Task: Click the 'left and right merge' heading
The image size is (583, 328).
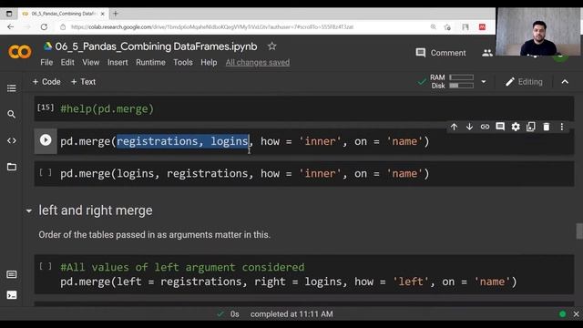Action: (x=96, y=210)
